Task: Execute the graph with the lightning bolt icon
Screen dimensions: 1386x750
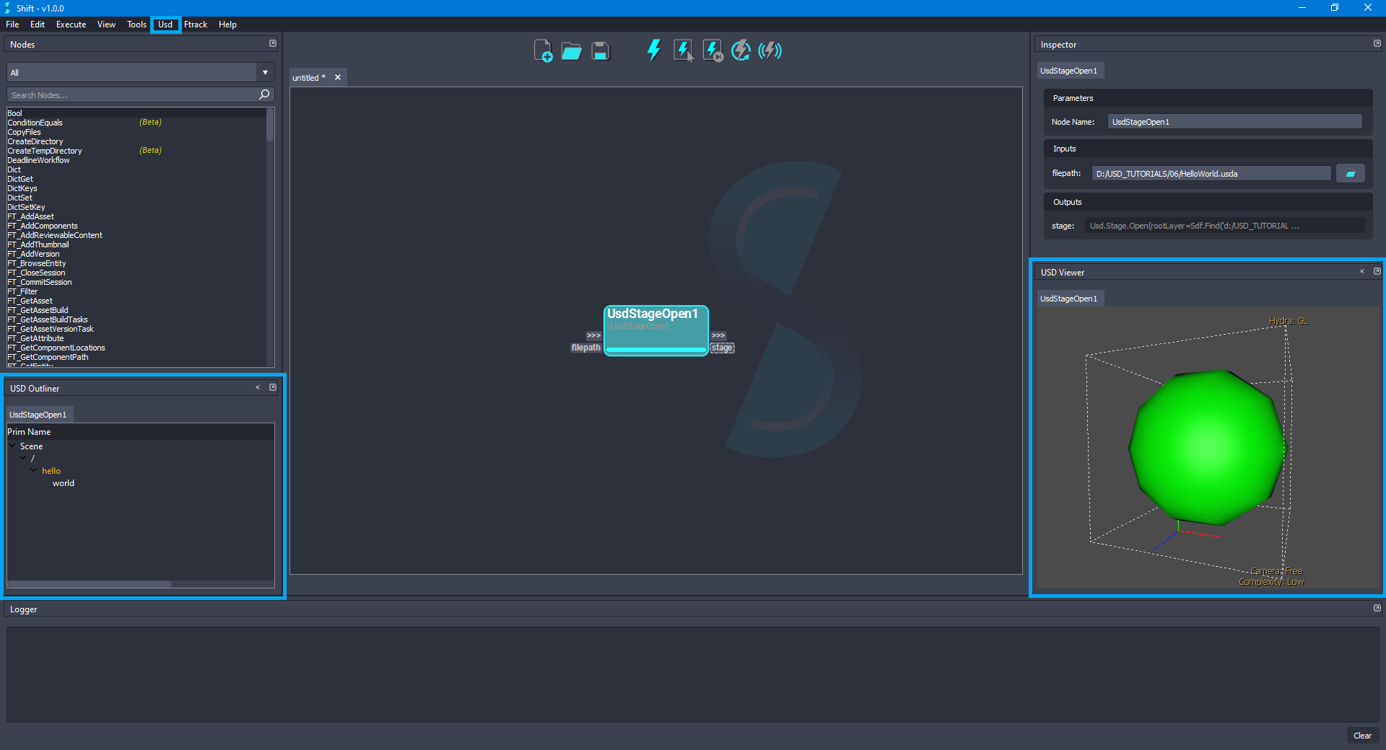Action: 653,50
